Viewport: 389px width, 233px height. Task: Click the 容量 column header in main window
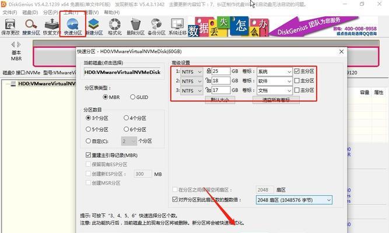point(365,93)
